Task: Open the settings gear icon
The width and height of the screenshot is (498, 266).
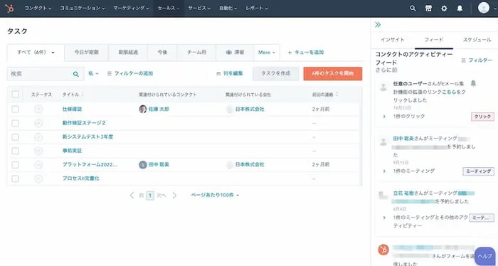Action: click(x=444, y=9)
